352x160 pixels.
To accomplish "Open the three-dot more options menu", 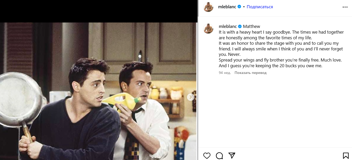I will (x=345, y=7).
